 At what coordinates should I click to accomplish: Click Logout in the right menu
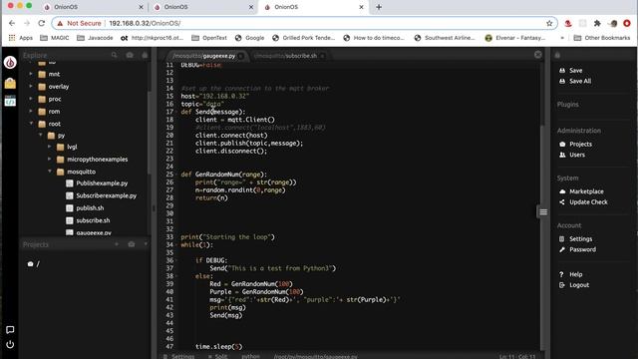pyautogui.click(x=579, y=285)
